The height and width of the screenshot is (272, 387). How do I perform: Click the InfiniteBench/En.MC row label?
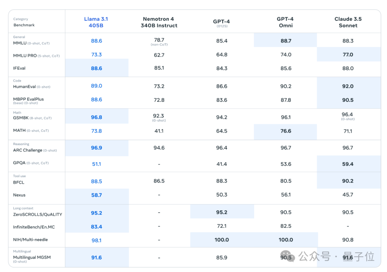(x=34, y=227)
